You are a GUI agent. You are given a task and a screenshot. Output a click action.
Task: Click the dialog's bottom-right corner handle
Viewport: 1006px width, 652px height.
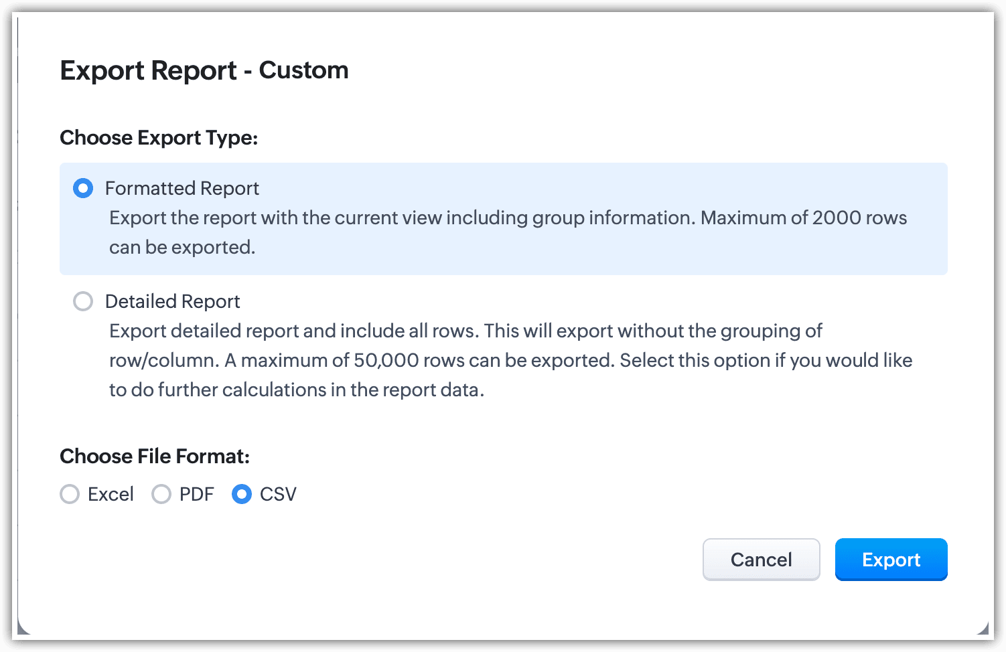pyautogui.click(x=983, y=628)
